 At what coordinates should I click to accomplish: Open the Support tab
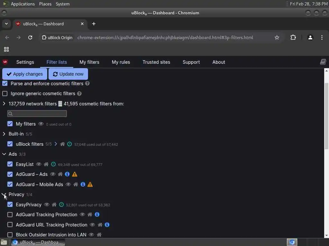[x=191, y=62]
